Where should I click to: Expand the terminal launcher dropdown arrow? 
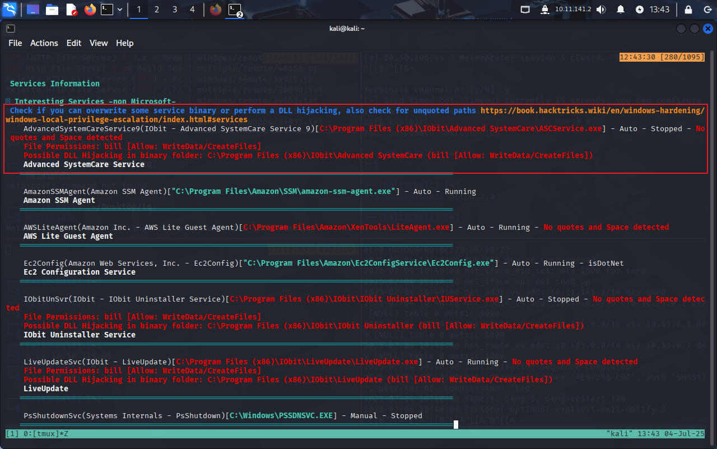pyautogui.click(x=119, y=10)
